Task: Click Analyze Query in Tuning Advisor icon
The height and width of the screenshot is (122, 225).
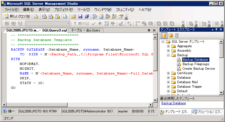Action: 113,24
